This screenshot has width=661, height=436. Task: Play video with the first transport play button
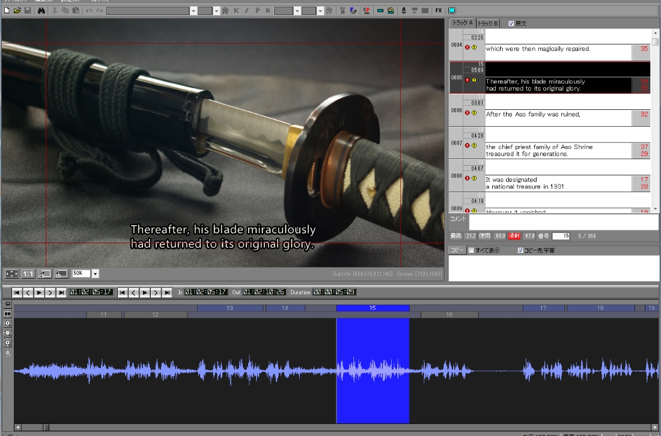[39, 292]
